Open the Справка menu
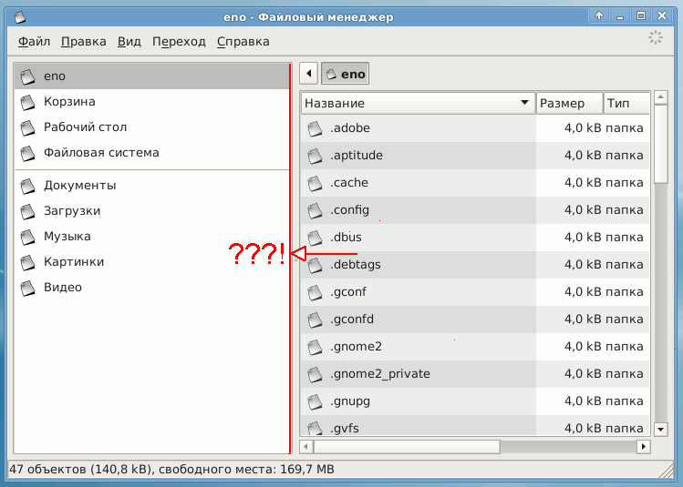The height and width of the screenshot is (487, 683). pyautogui.click(x=243, y=42)
